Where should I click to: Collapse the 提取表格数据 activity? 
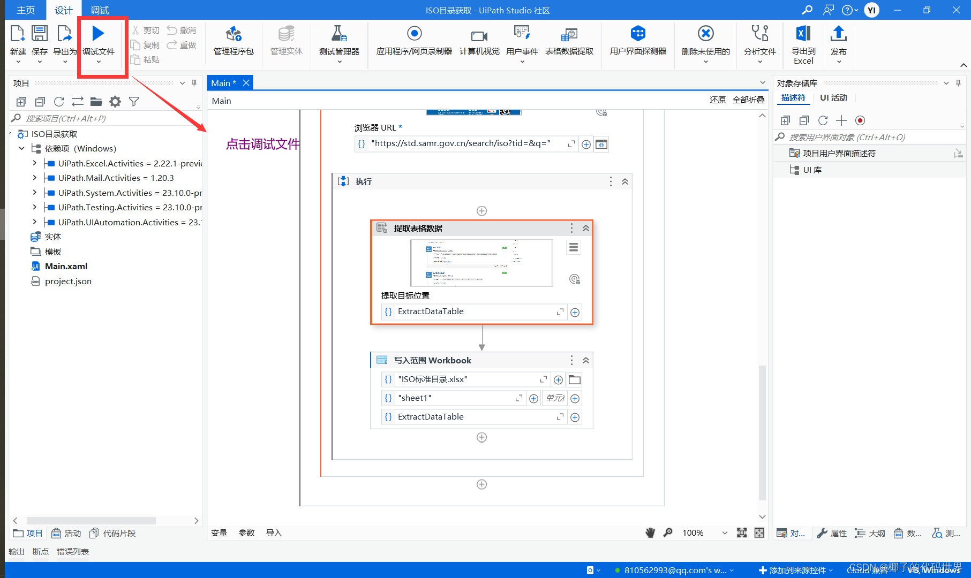point(586,229)
